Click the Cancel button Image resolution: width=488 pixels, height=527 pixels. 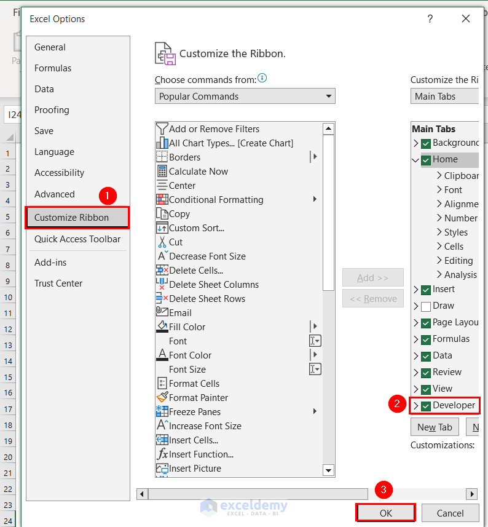point(450,513)
